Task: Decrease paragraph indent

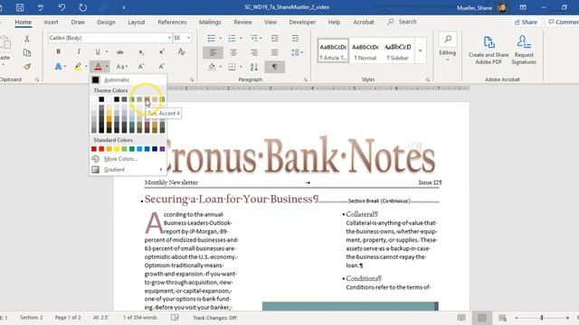Action: pyautogui.click(x=275, y=38)
